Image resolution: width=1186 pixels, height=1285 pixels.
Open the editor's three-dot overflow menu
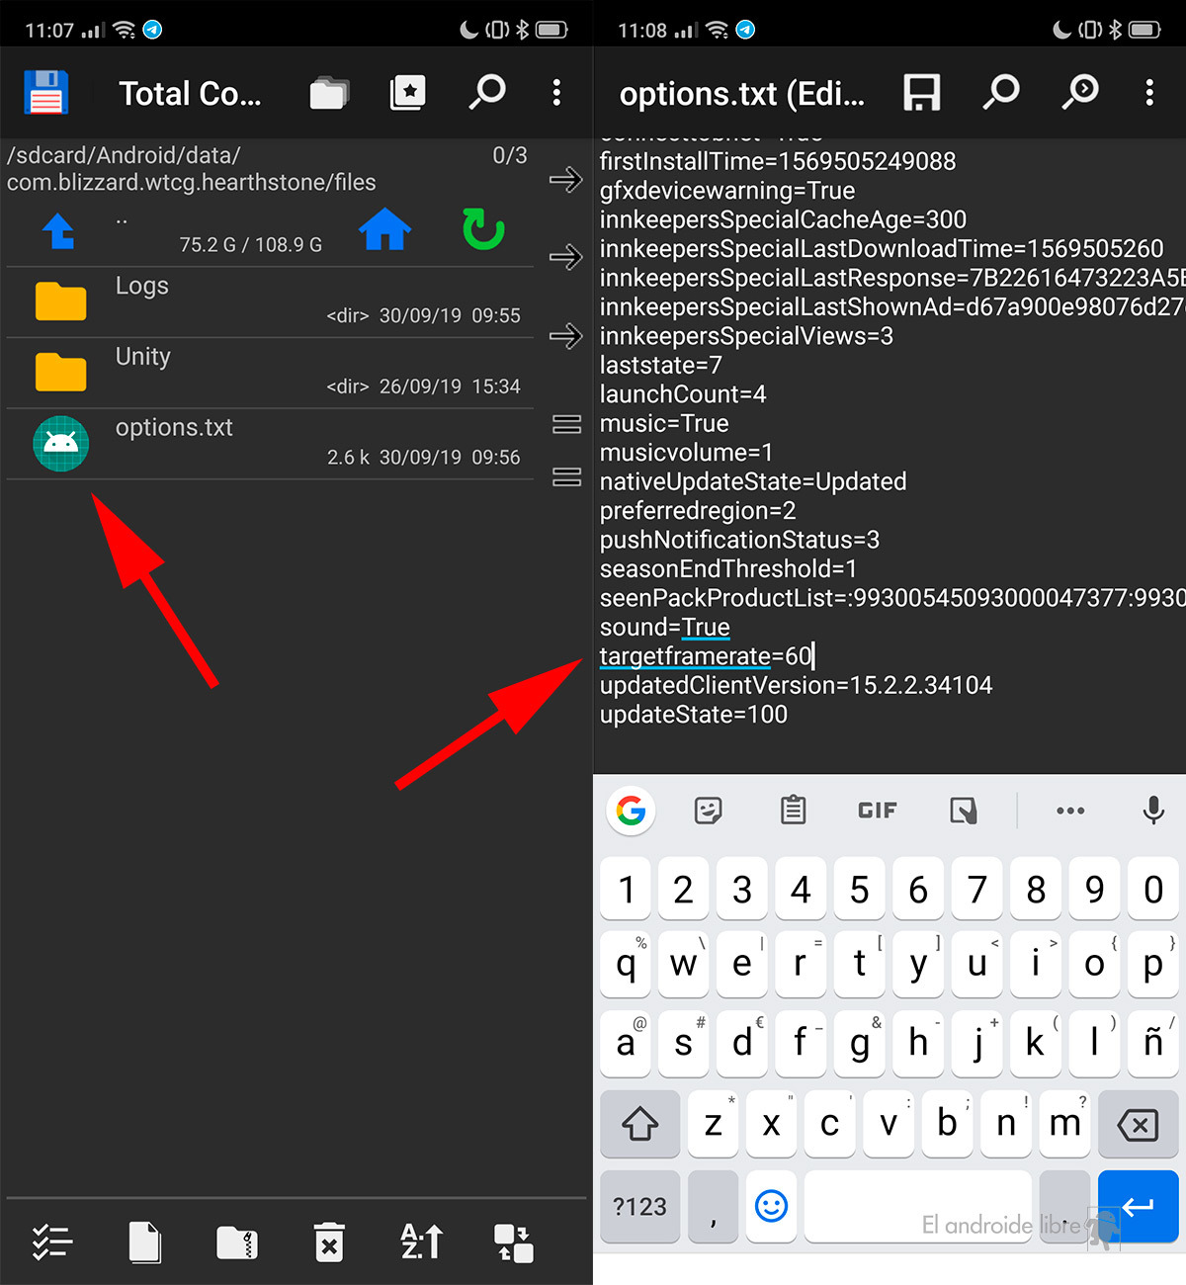tap(1149, 93)
